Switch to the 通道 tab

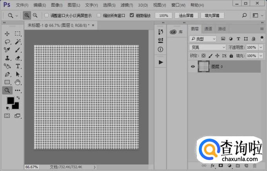coord(208,29)
